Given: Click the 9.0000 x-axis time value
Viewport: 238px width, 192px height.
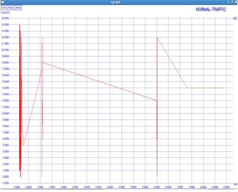Looking at the screenshot, I should coord(226,187).
